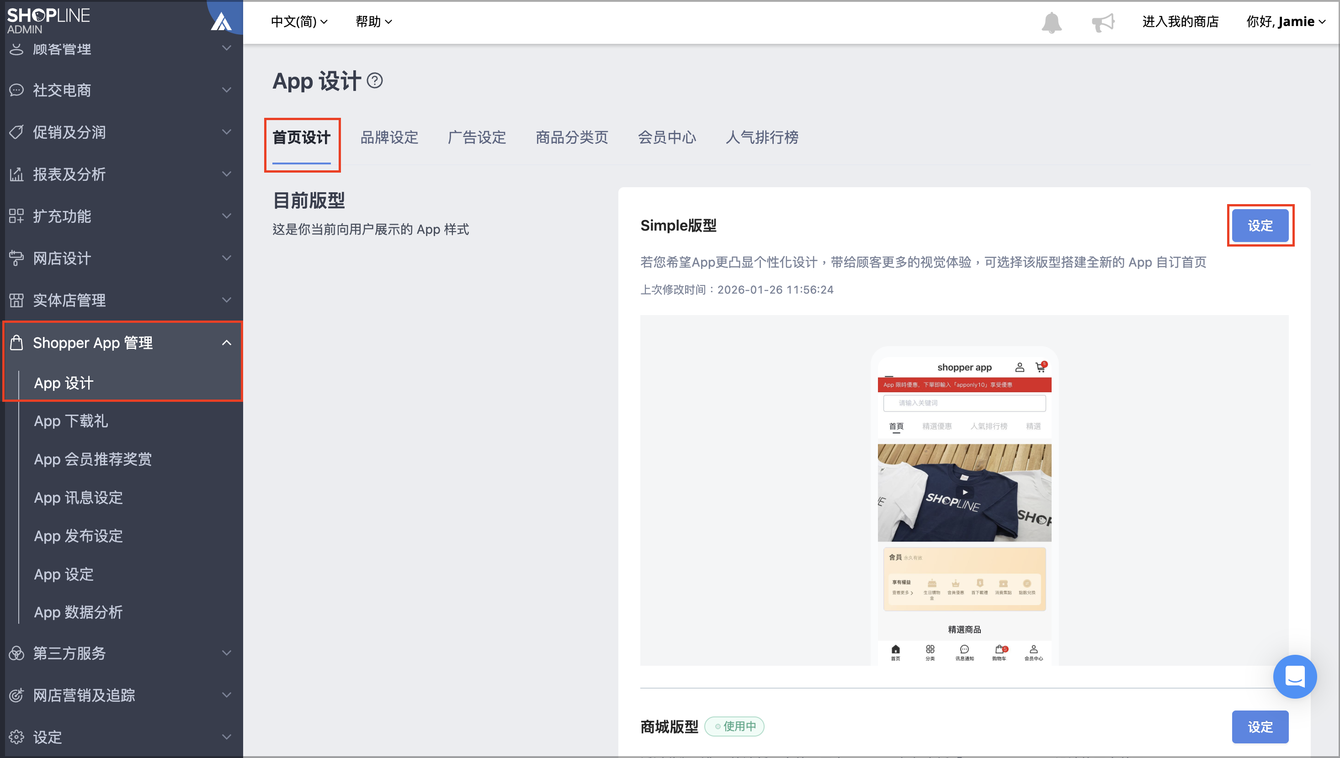Click the 购物车 icon in preview footer
The height and width of the screenshot is (758, 1340).
click(1000, 649)
